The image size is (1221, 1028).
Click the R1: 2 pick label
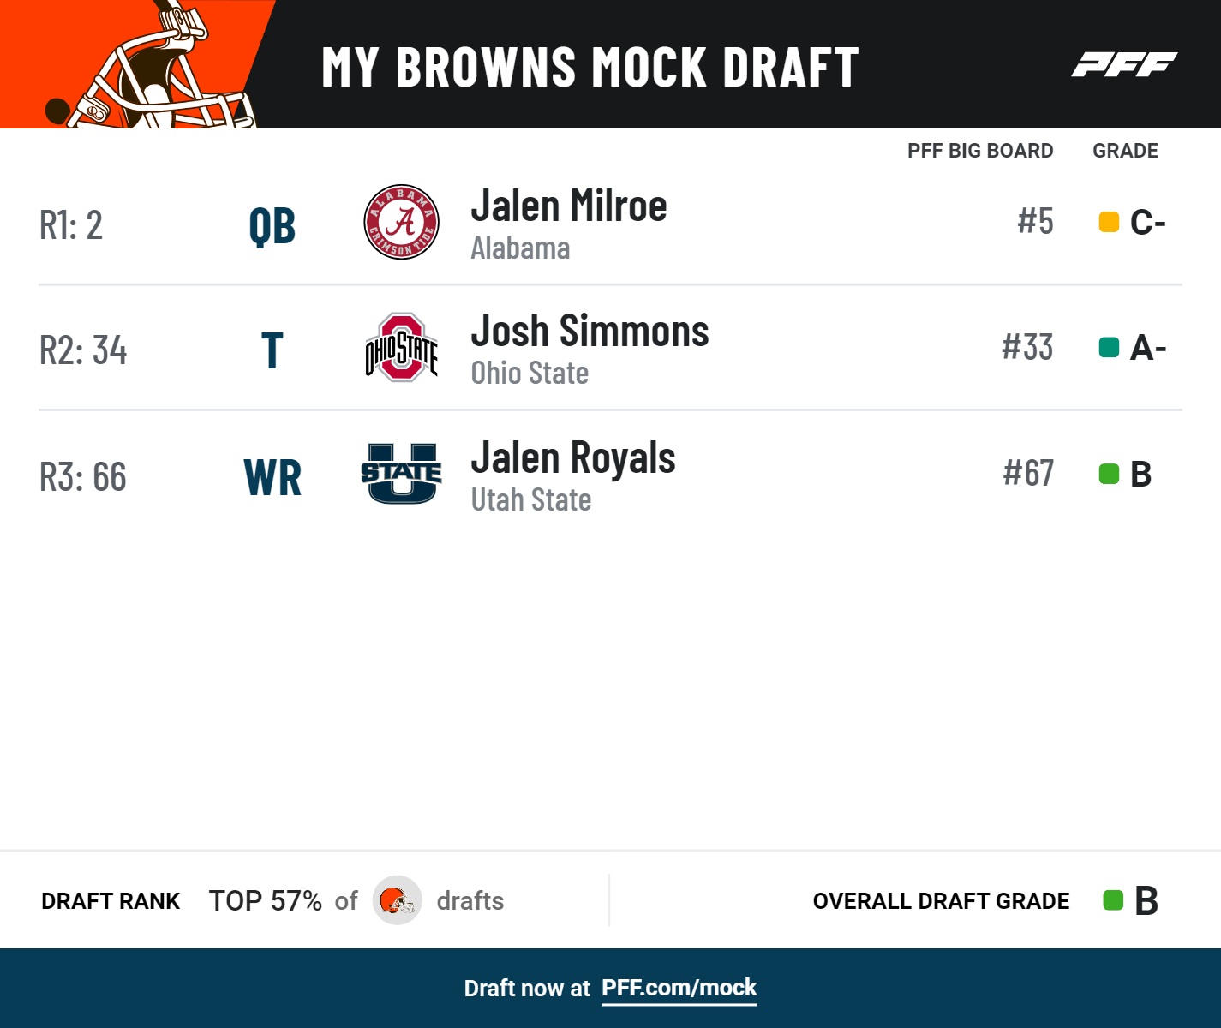(71, 225)
